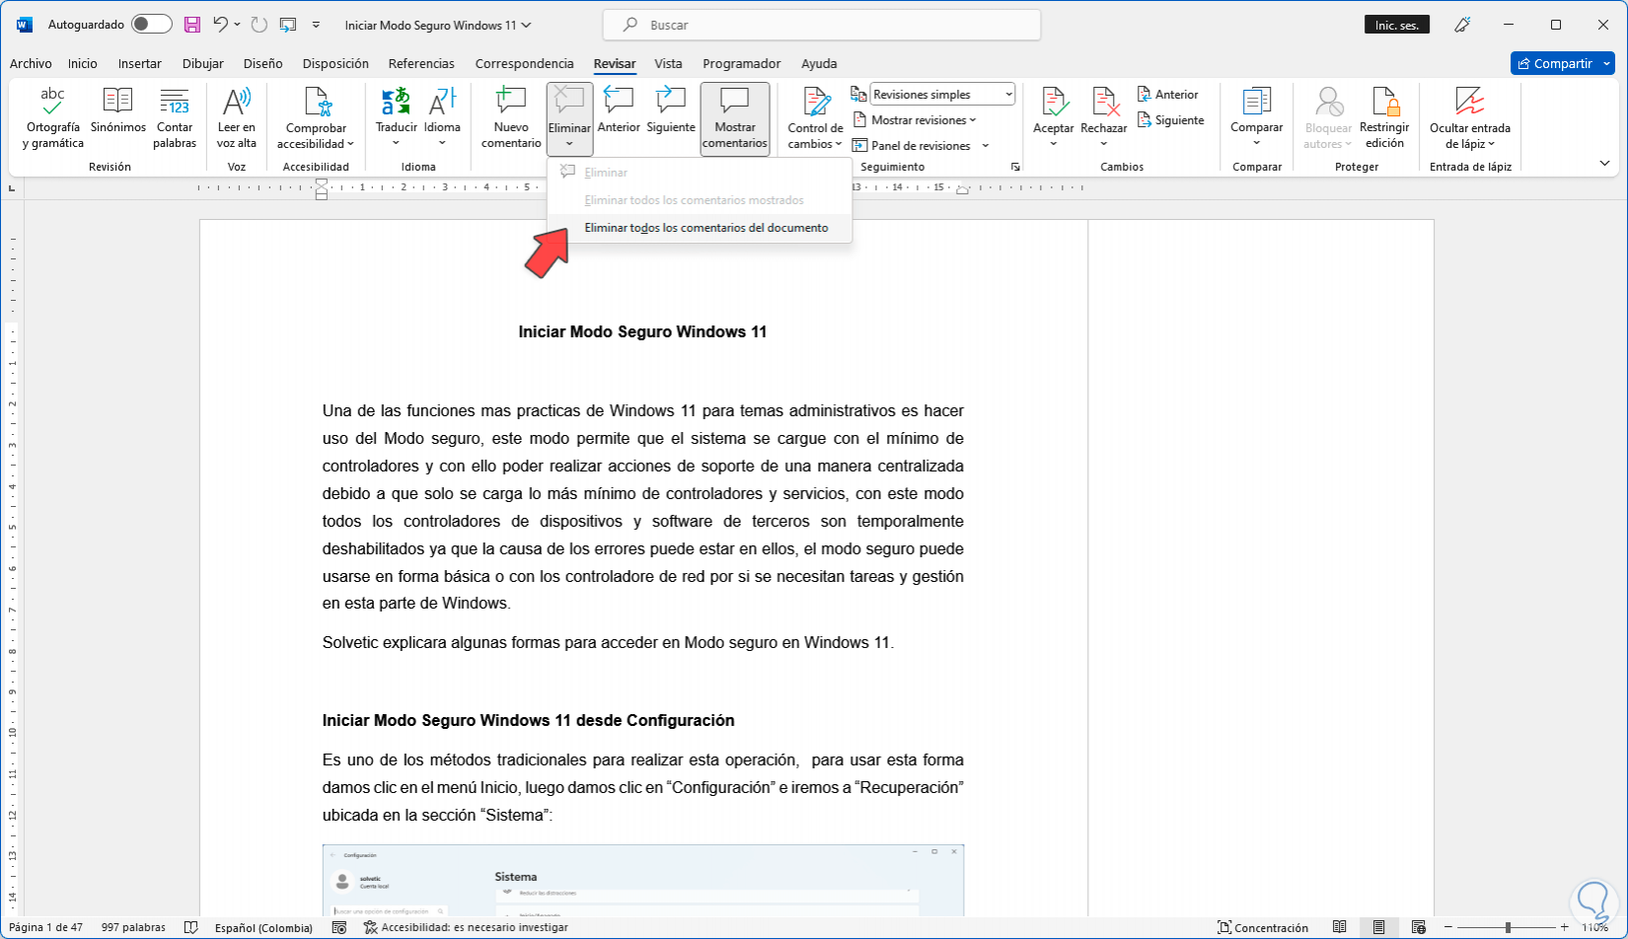The width and height of the screenshot is (1628, 939).
Task: Click the 997 palabras word count
Action: click(x=133, y=927)
